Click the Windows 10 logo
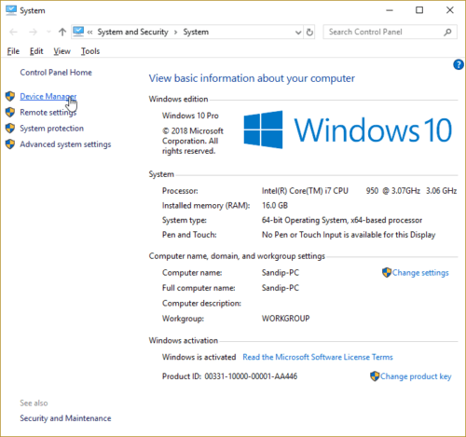Screen dimensions: 466x437 pos(348,130)
